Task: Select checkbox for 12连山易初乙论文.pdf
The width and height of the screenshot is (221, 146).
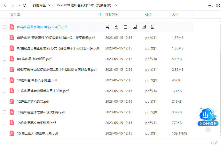Action: pos(4,102)
